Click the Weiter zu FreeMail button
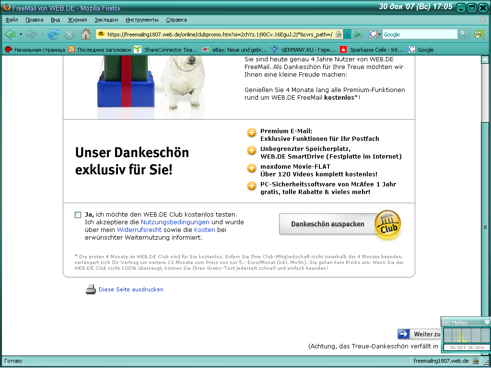This screenshot has height=368, width=491. pyautogui.click(x=420, y=334)
